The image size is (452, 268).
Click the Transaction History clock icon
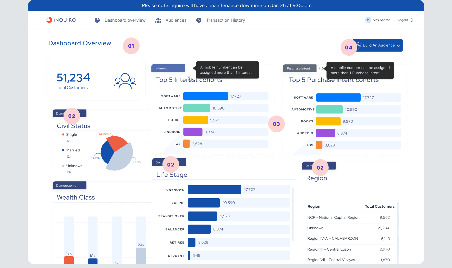[199, 20]
